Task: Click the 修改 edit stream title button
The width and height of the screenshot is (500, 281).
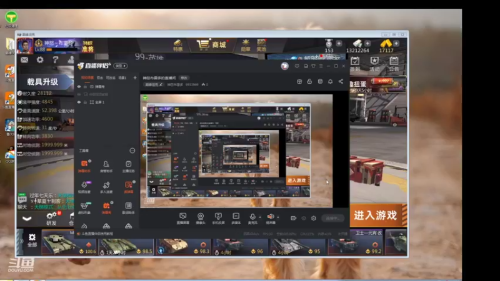Action: [x=184, y=77]
